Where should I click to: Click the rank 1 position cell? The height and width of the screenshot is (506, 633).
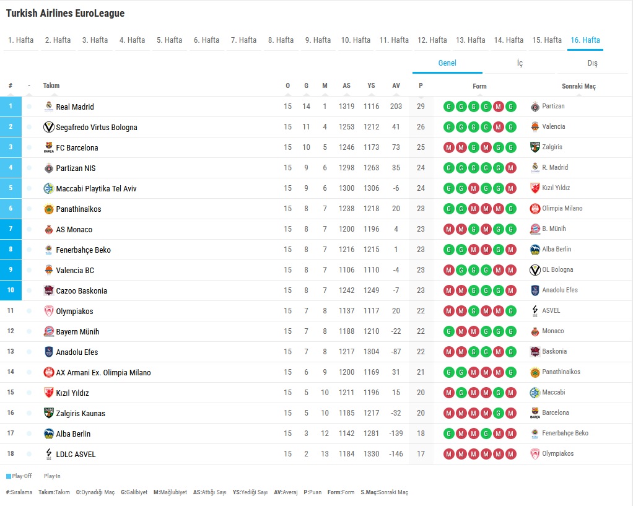pyautogui.click(x=11, y=107)
